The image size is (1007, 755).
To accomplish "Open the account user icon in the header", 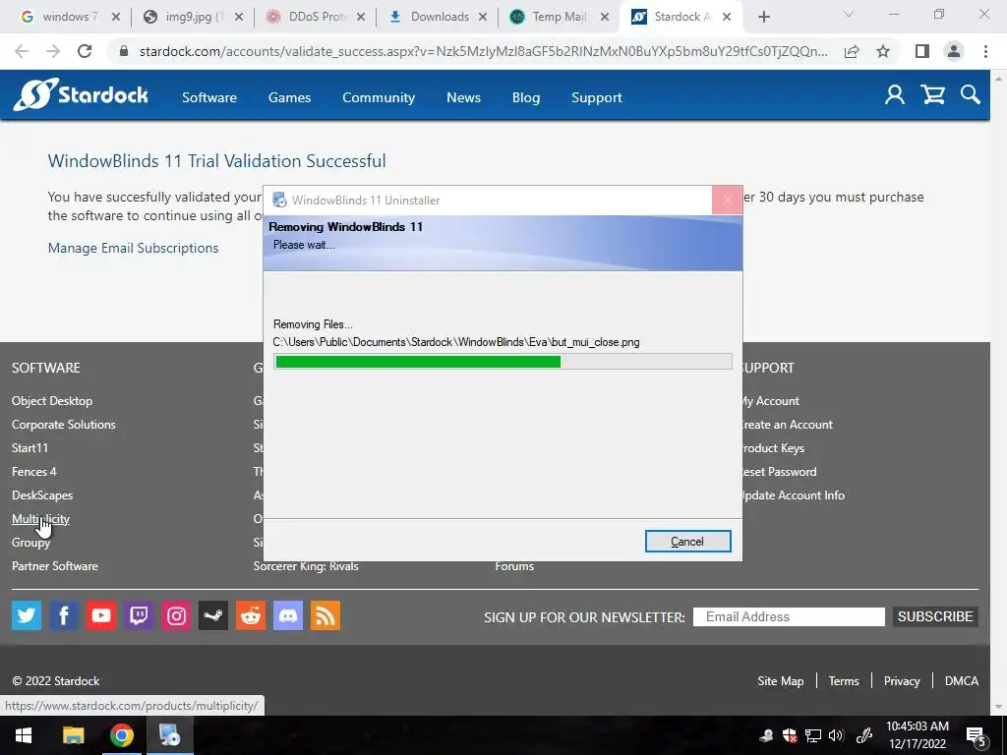I will coord(895,95).
